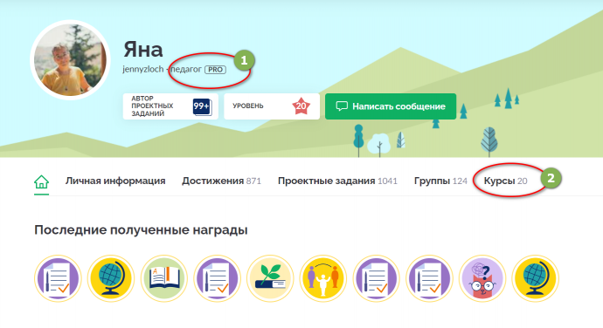
Task: Select the people group award badge
Action: point(323,278)
